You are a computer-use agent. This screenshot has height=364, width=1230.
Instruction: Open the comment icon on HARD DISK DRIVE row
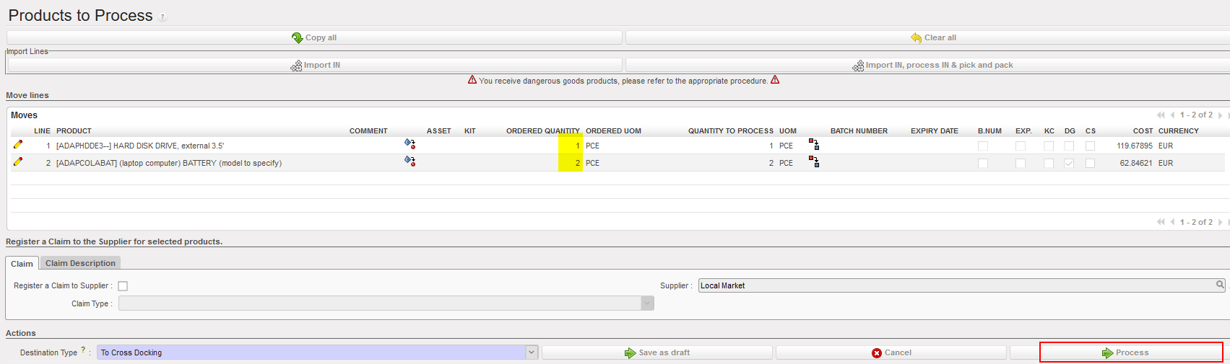410,144
